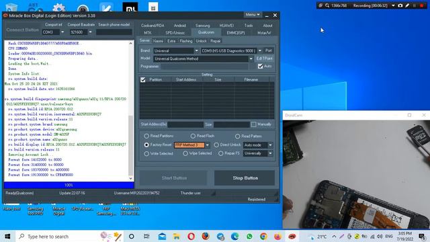Click the weather 21°C widget
Image resolution: width=430 pixels, height=242 pixels.
click(x=318, y=237)
